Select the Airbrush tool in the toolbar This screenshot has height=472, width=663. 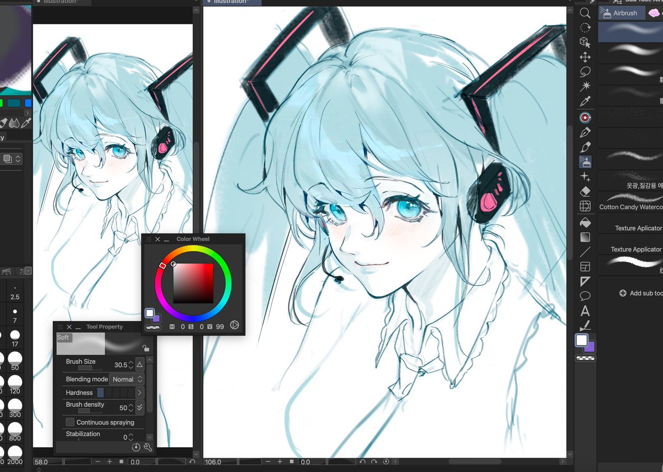pyautogui.click(x=585, y=162)
